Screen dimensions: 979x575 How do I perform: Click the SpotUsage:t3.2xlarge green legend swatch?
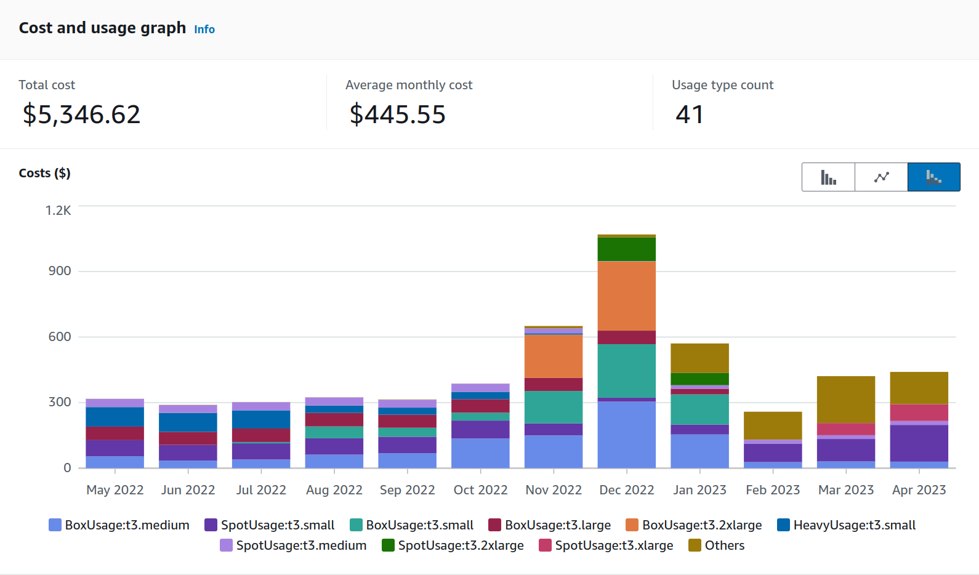tap(389, 545)
